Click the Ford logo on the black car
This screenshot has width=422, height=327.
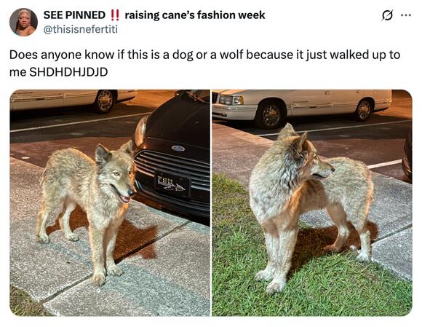point(178,148)
